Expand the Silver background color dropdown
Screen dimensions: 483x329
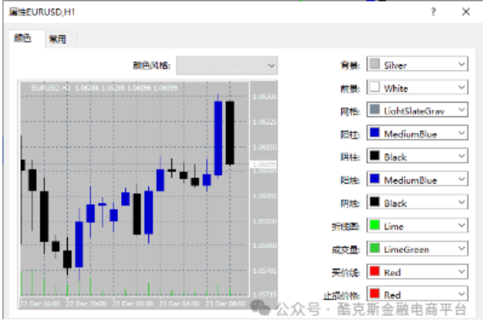418,65
